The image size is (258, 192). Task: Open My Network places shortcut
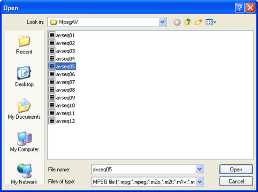pyautogui.click(x=24, y=174)
